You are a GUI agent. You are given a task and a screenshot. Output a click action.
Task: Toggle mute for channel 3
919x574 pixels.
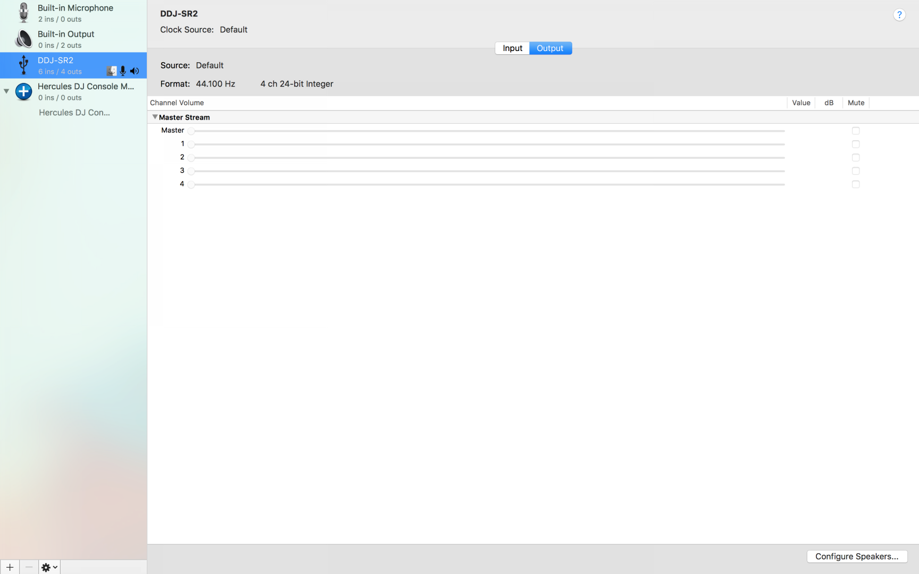click(x=856, y=171)
